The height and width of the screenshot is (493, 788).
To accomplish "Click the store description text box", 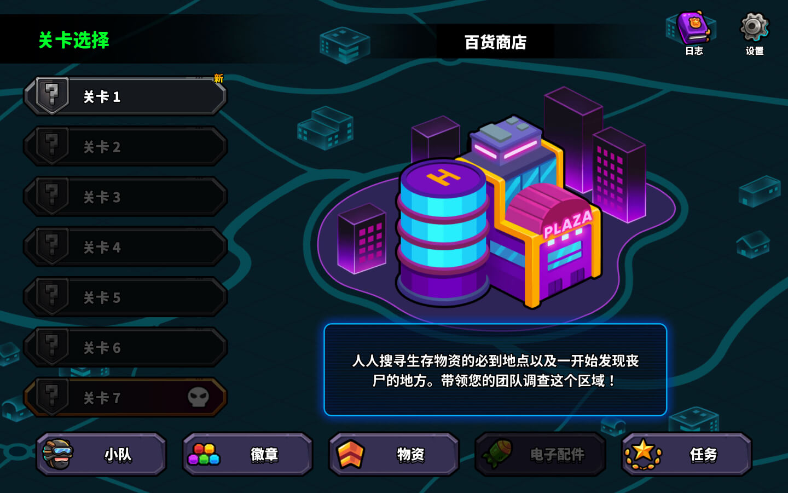I will [495, 370].
